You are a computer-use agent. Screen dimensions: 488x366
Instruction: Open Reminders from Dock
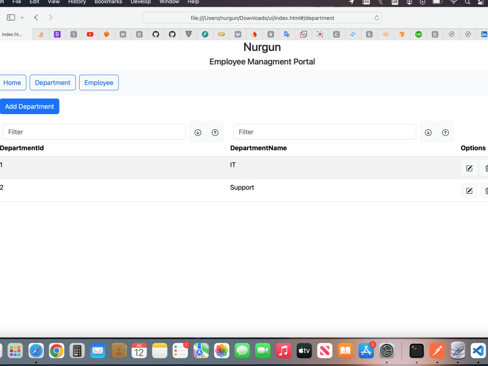click(180, 351)
